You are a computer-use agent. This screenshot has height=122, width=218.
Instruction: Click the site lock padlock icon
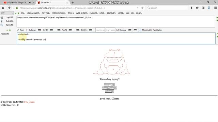(x=17, y=8)
